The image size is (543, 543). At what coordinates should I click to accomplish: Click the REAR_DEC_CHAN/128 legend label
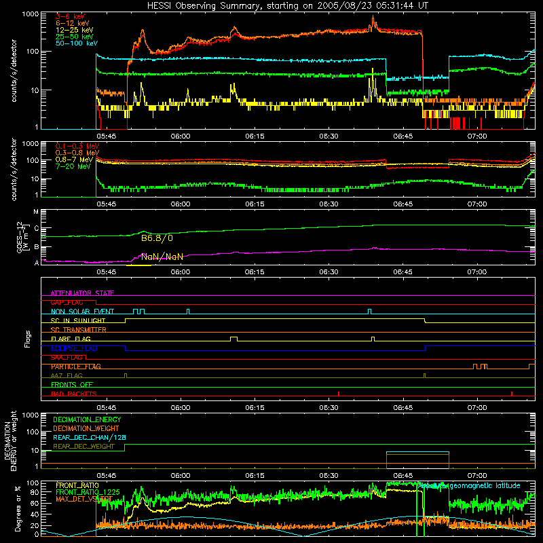pos(90,438)
